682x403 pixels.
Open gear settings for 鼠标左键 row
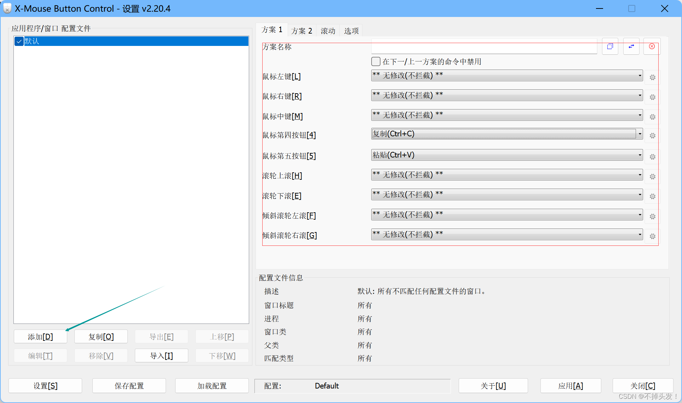pyautogui.click(x=652, y=77)
